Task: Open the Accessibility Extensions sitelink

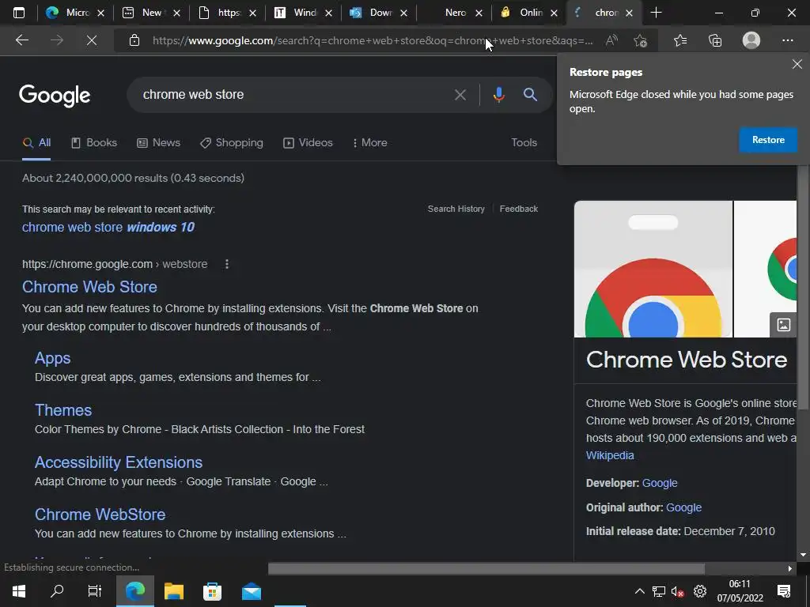Action: tap(119, 462)
